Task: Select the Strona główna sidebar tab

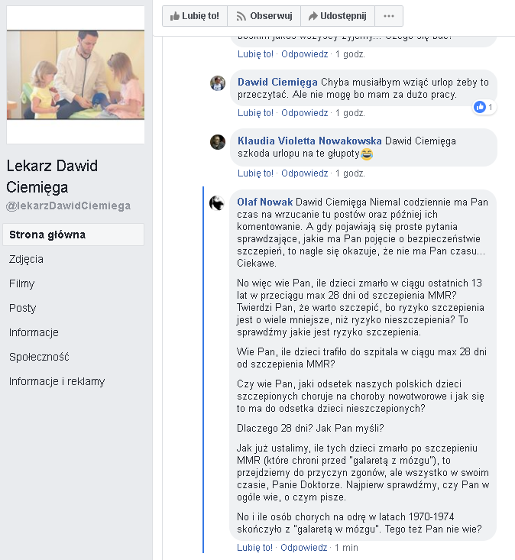Action: click(73, 235)
